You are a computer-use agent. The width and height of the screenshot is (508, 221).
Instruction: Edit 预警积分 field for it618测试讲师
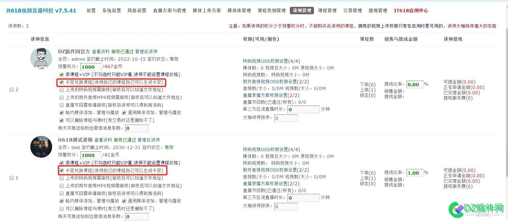point(91,155)
